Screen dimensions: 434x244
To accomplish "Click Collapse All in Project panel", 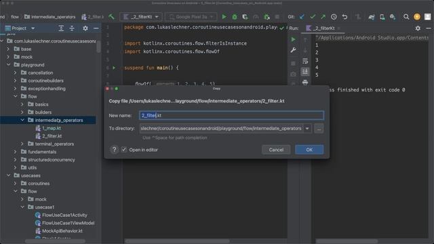I will (x=72, y=28).
